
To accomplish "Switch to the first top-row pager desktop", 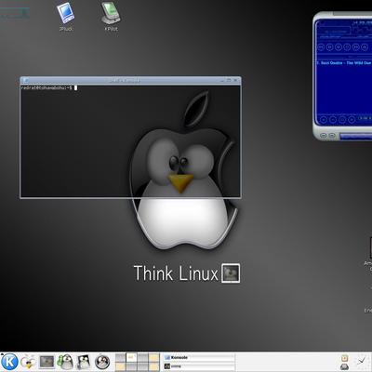I will (x=121, y=357).
